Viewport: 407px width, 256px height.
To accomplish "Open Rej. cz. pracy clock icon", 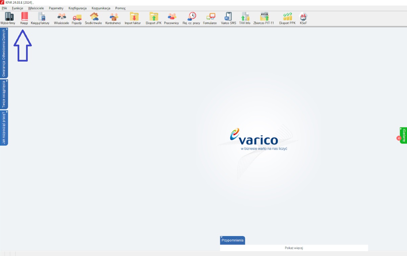I will coord(191,19).
